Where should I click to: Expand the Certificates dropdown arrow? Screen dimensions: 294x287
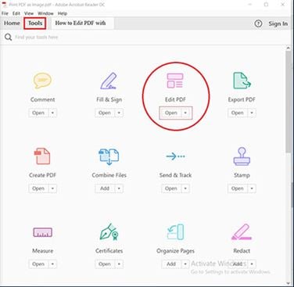pyautogui.click(x=119, y=264)
